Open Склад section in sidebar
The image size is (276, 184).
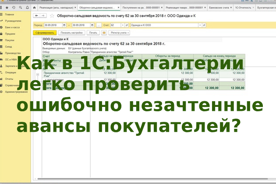pos(8,47)
